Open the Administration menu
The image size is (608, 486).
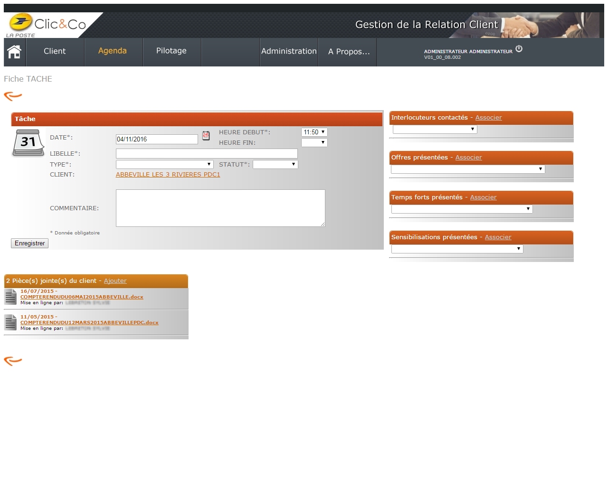tap(289, 51)
